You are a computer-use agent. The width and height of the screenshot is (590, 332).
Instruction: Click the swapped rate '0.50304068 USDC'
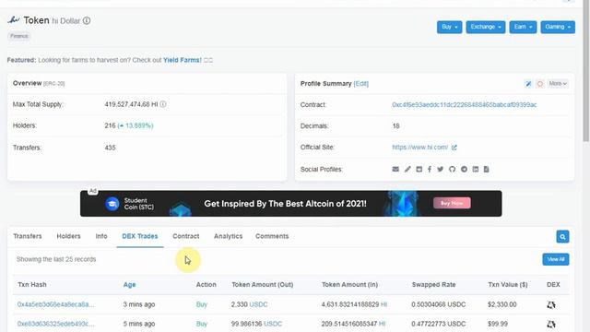tap(439, 304)
